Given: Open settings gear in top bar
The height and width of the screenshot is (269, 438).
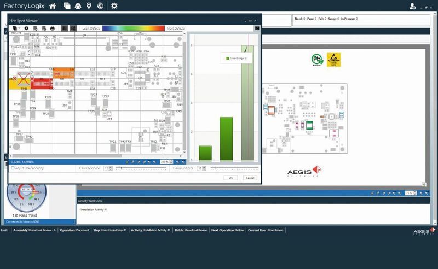Looking at the screenshot, I should [x=114, y=6].
